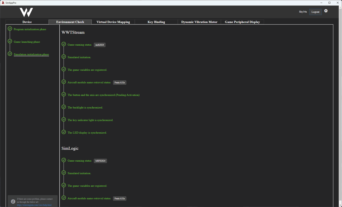Click the Fenix A32x badge under WWTStream
Image resolution: width=342 pixels, height=207 pixels.
120,82
